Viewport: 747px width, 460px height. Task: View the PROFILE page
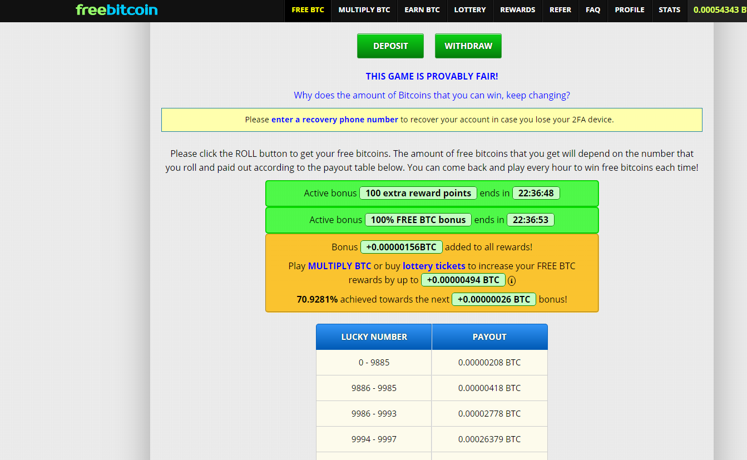(x=630, y=10)
